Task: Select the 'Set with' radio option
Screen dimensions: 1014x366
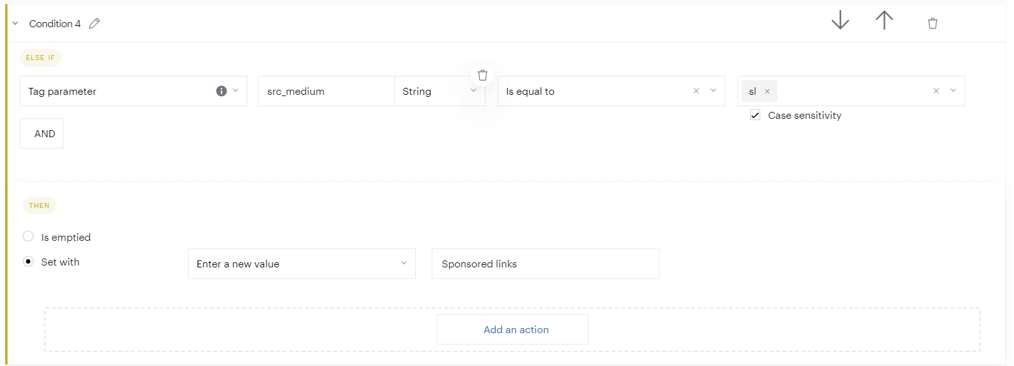Action: (x=28, y=261)
